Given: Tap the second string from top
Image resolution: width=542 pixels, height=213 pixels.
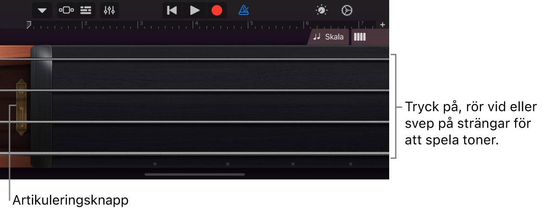Looking at the screenshot, I should click(195, 91).
